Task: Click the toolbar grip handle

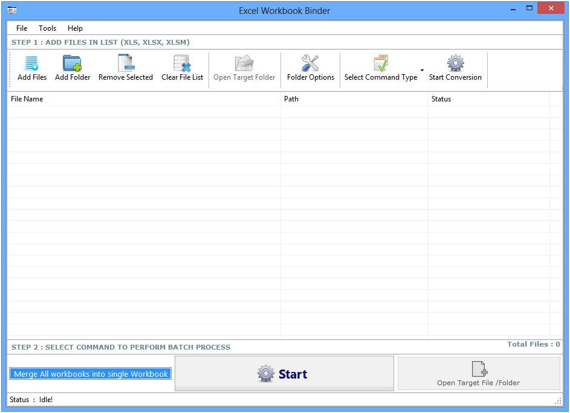Action: click(x=10, y=70)
